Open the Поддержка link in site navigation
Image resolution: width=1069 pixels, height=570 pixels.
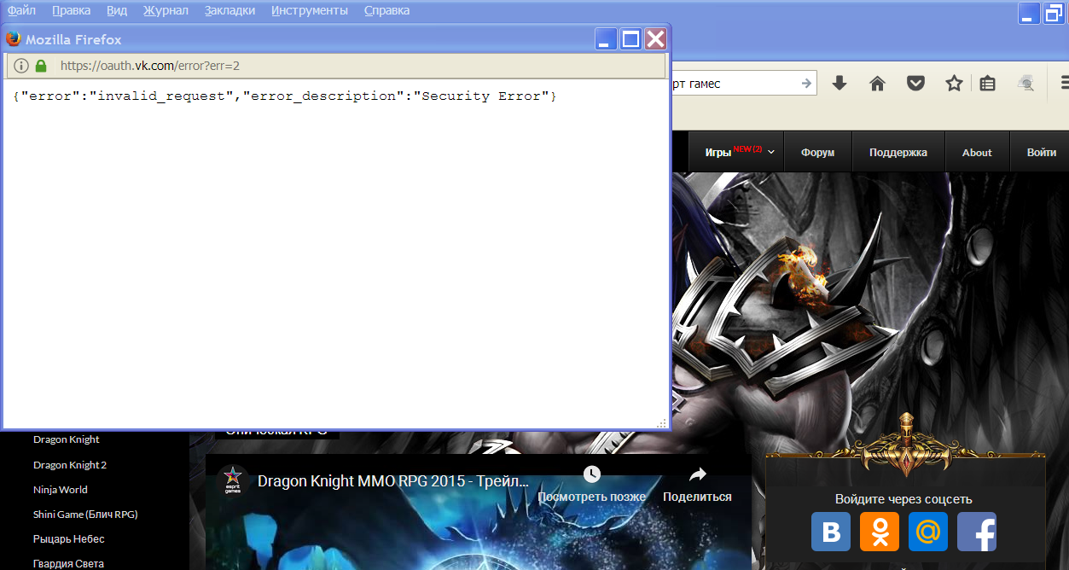click(x=898, y=153)
